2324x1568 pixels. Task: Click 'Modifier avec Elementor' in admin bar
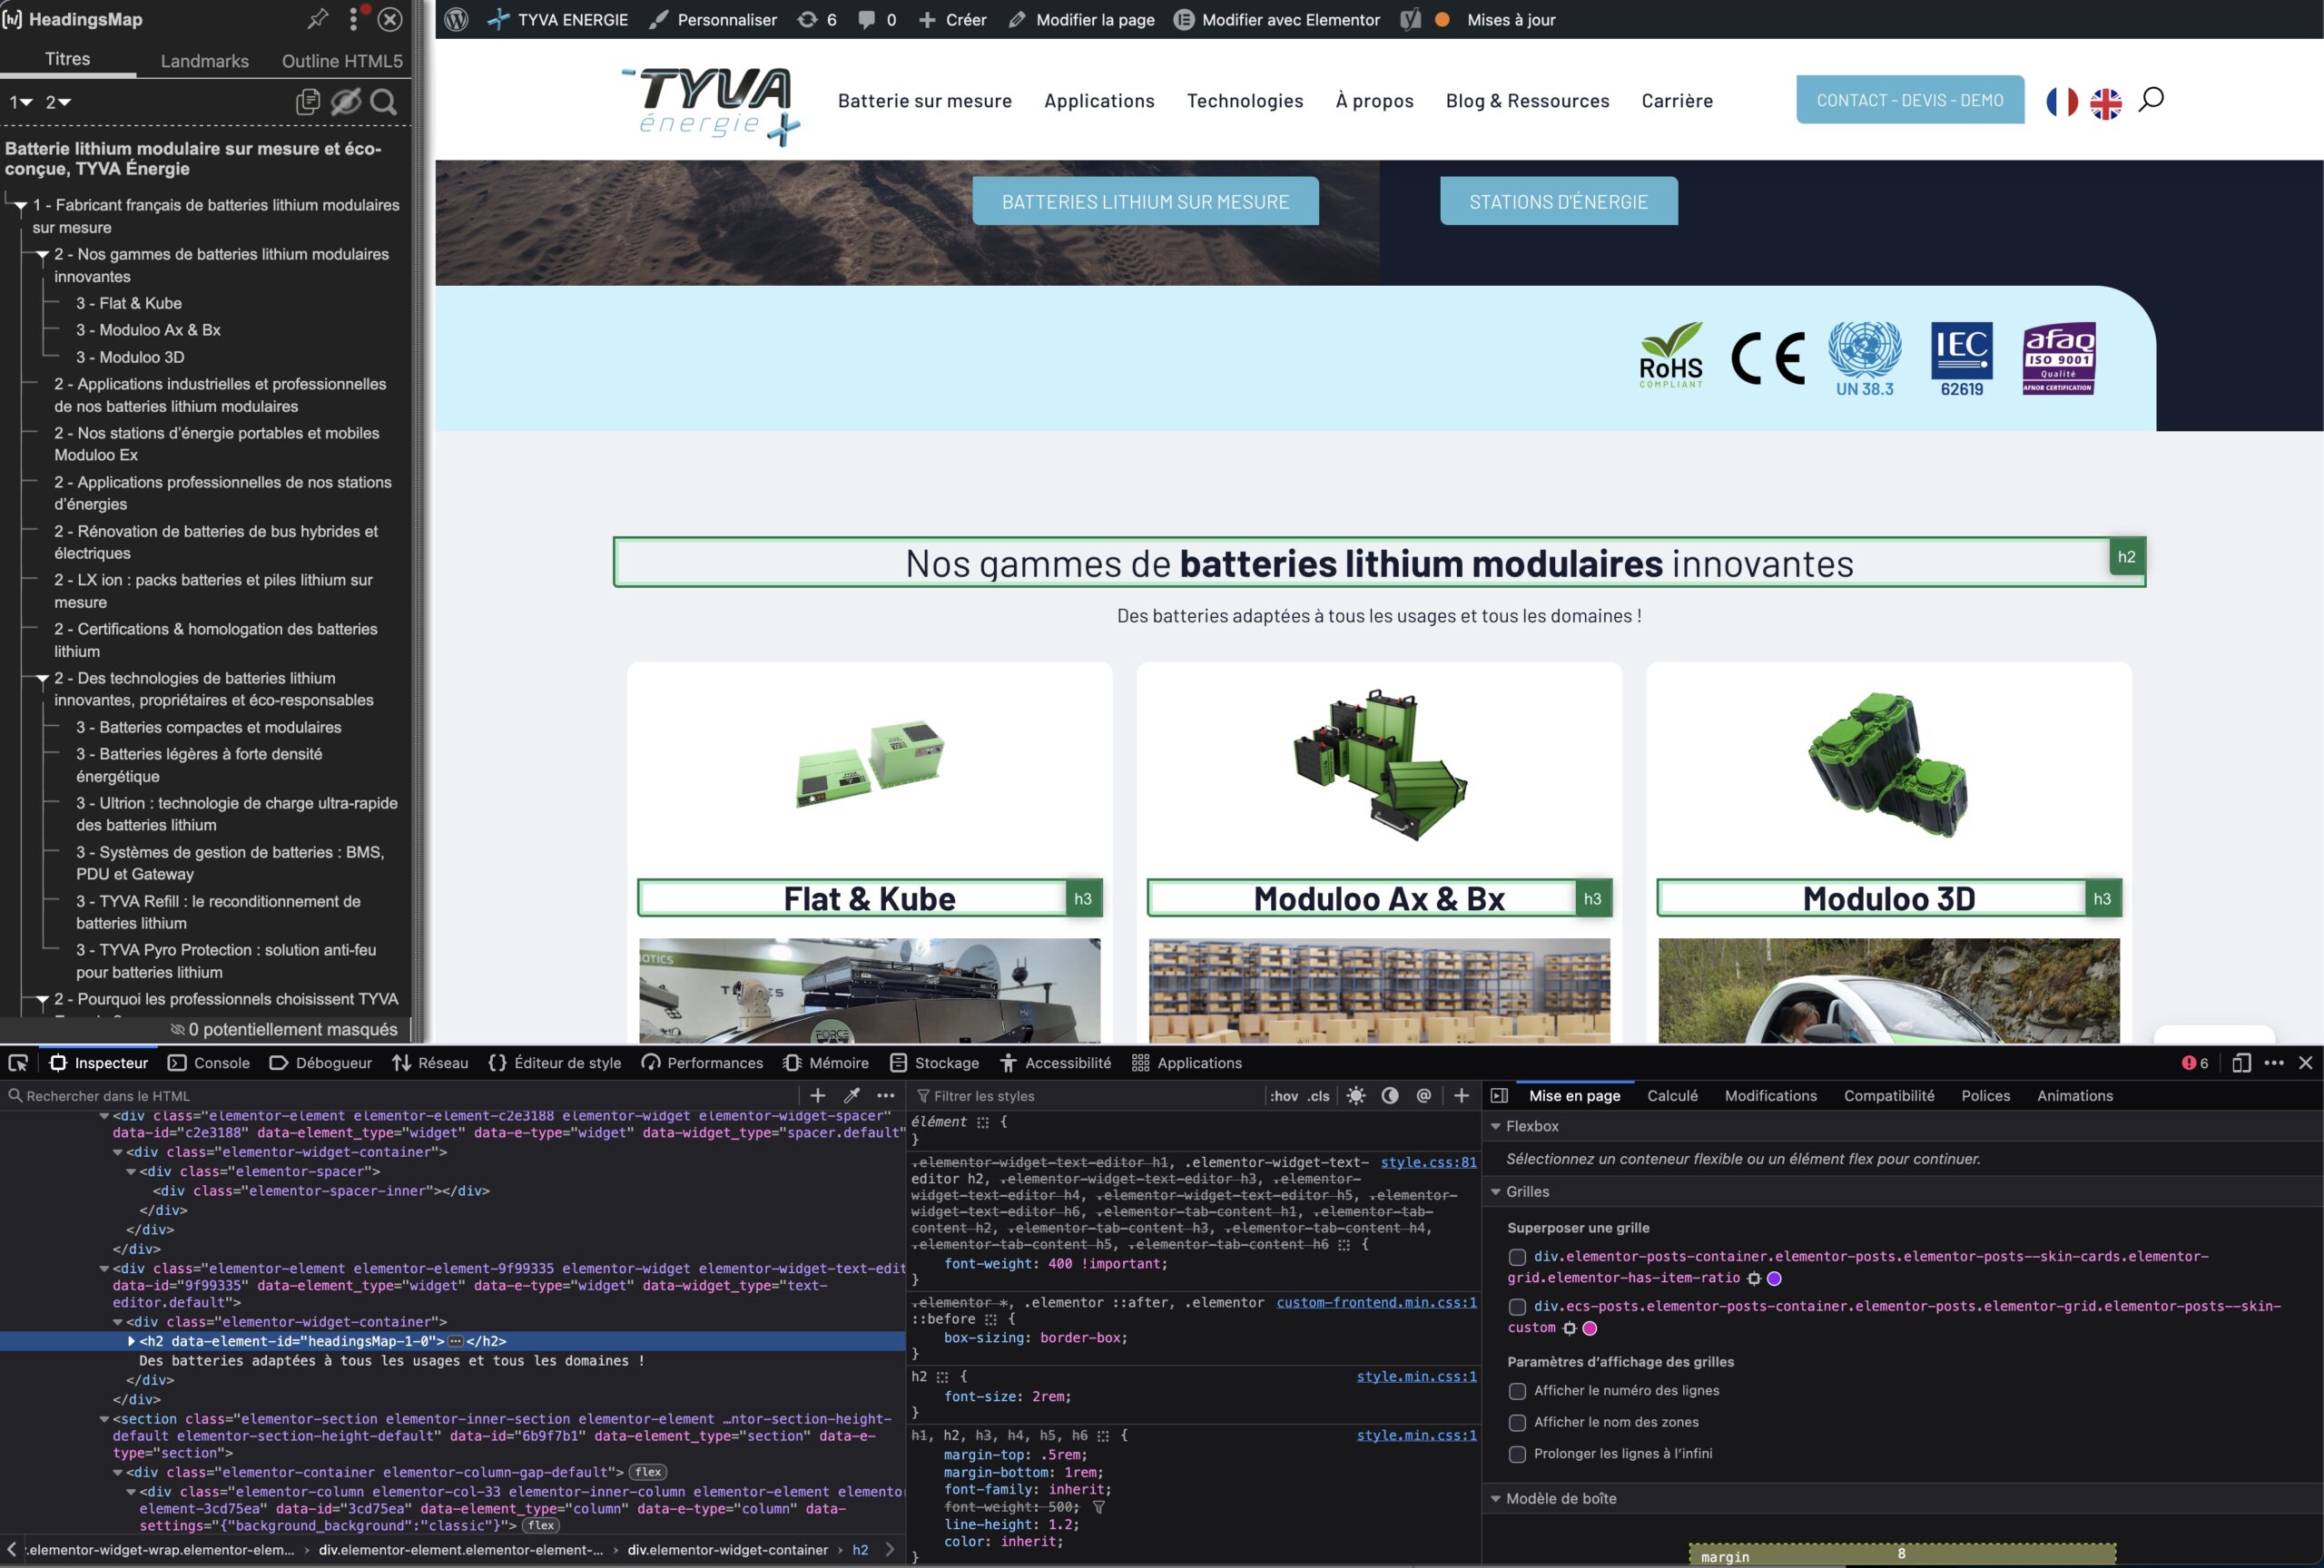1277,19
